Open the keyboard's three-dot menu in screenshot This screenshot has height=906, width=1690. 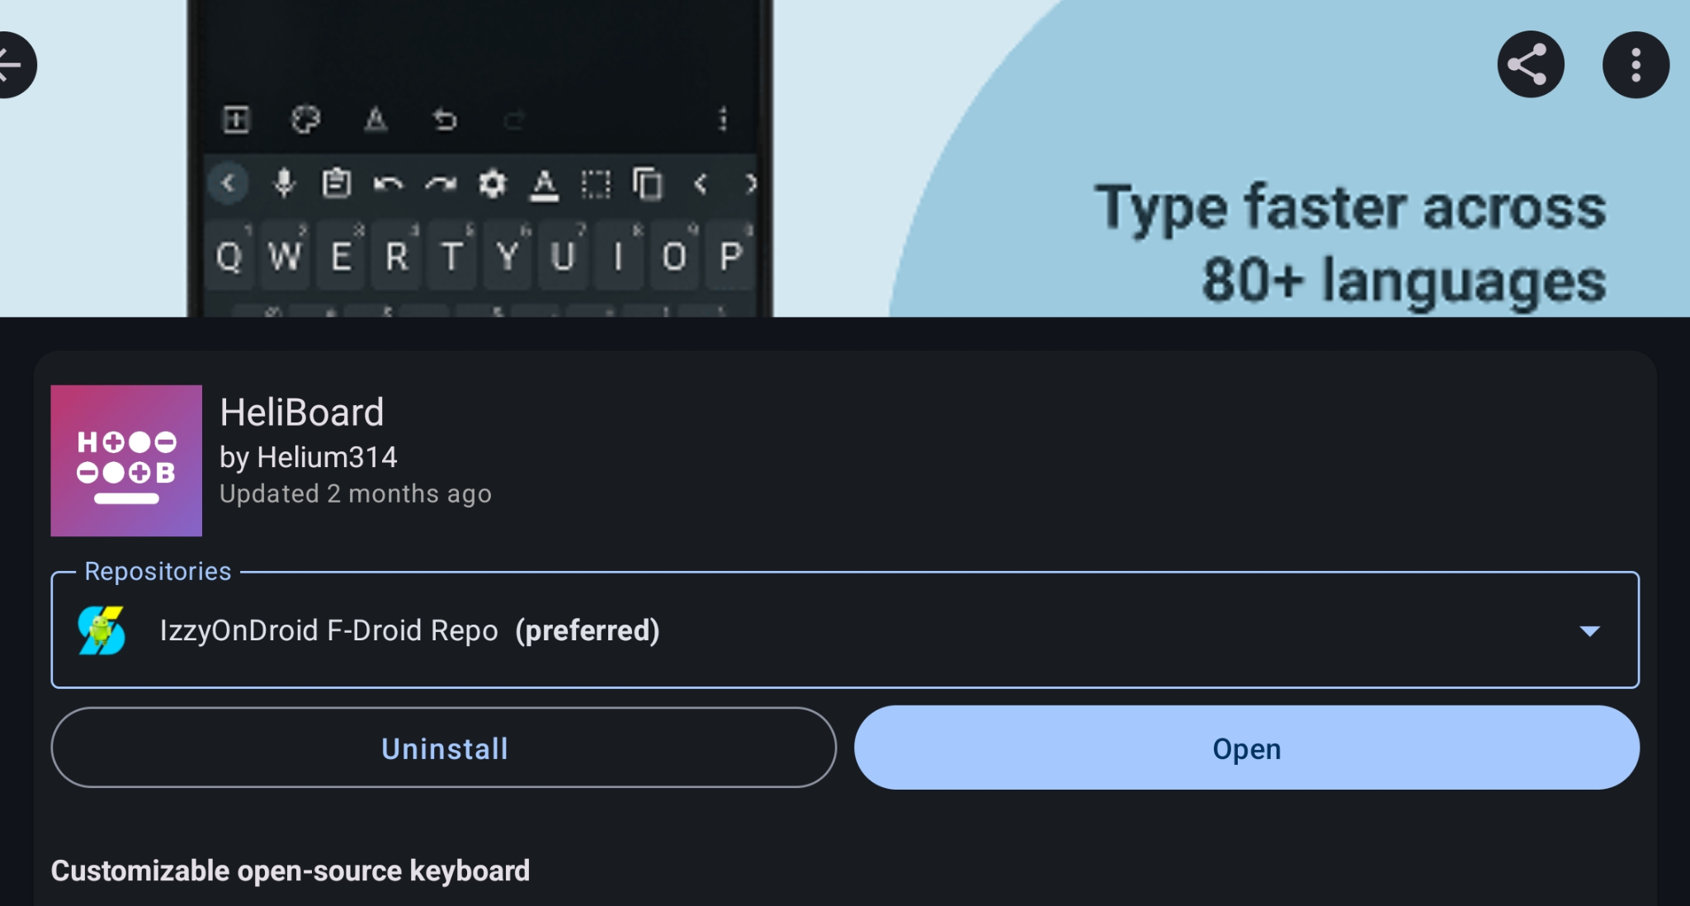click(x=724, y=120)
